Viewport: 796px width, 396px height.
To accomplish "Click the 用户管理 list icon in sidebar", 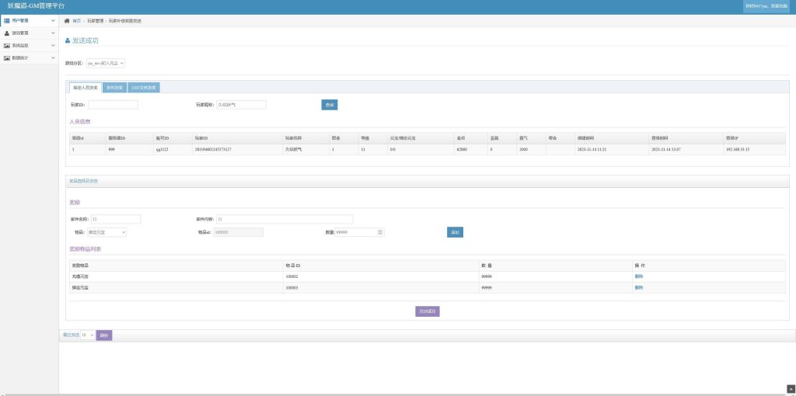I will pyautogui.click(x=6, y=20).
